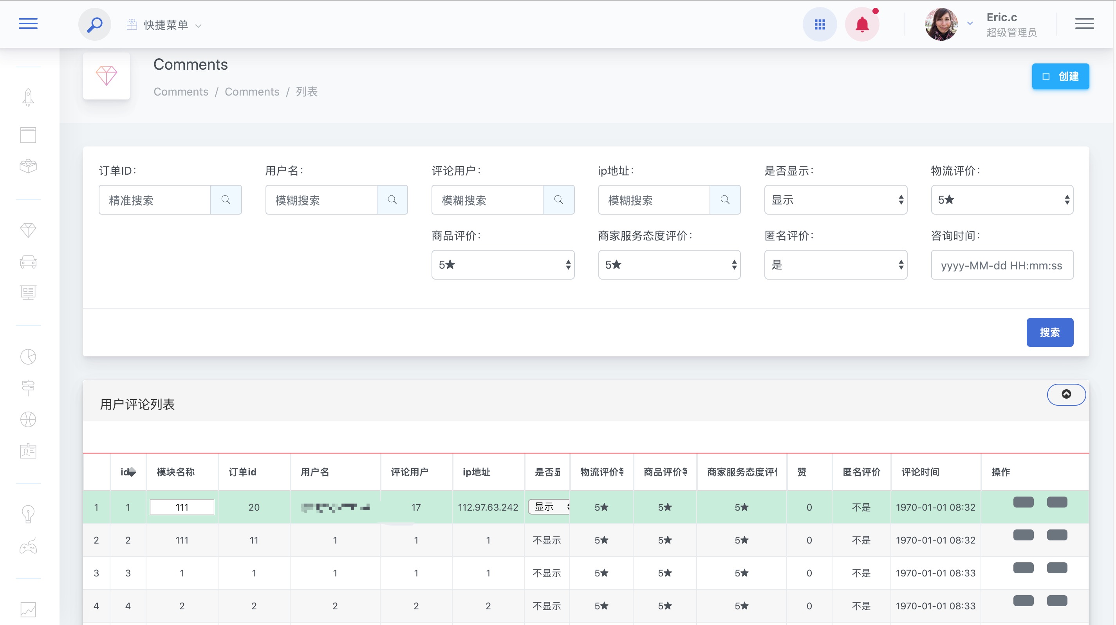Open the car icon in sidebar
The image size is (1116, 625).
[28, 262]
